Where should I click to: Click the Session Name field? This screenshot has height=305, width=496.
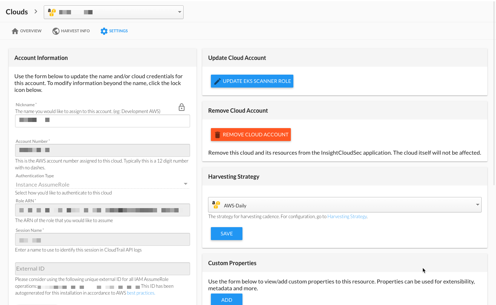(x=102, y=239)
